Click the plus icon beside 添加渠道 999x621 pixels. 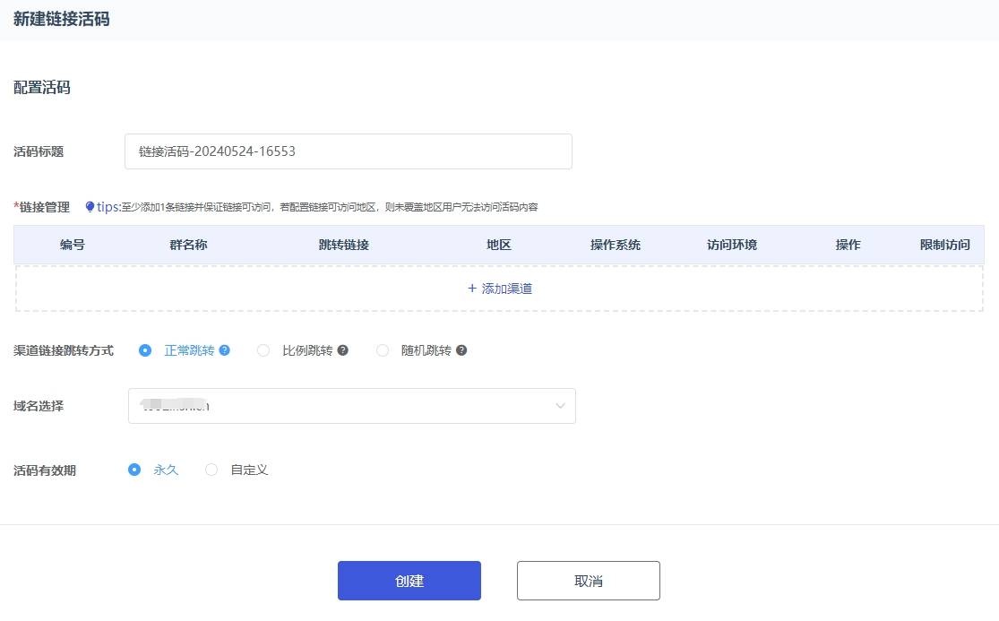click(x=472, y=289)
